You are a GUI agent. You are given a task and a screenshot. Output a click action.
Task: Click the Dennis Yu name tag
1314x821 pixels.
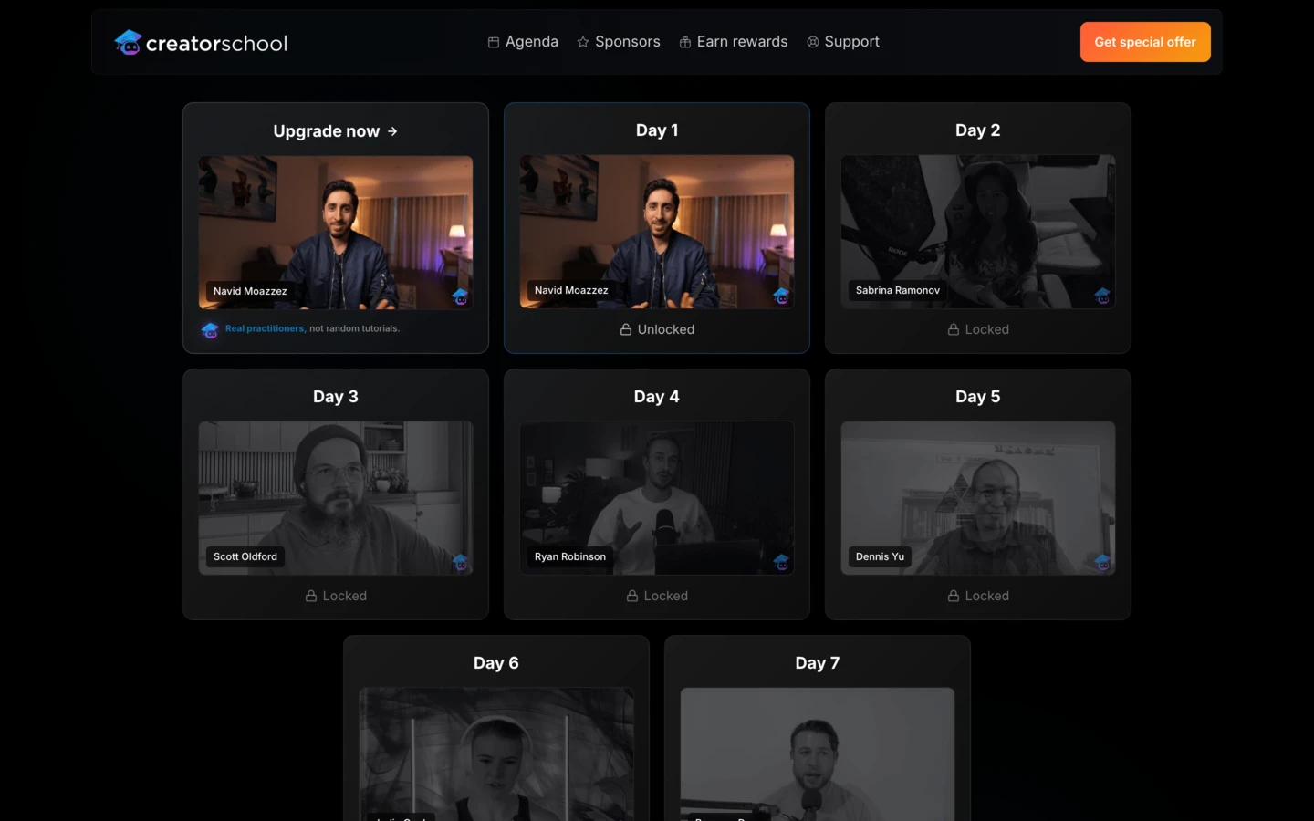[x=880, y=556]
